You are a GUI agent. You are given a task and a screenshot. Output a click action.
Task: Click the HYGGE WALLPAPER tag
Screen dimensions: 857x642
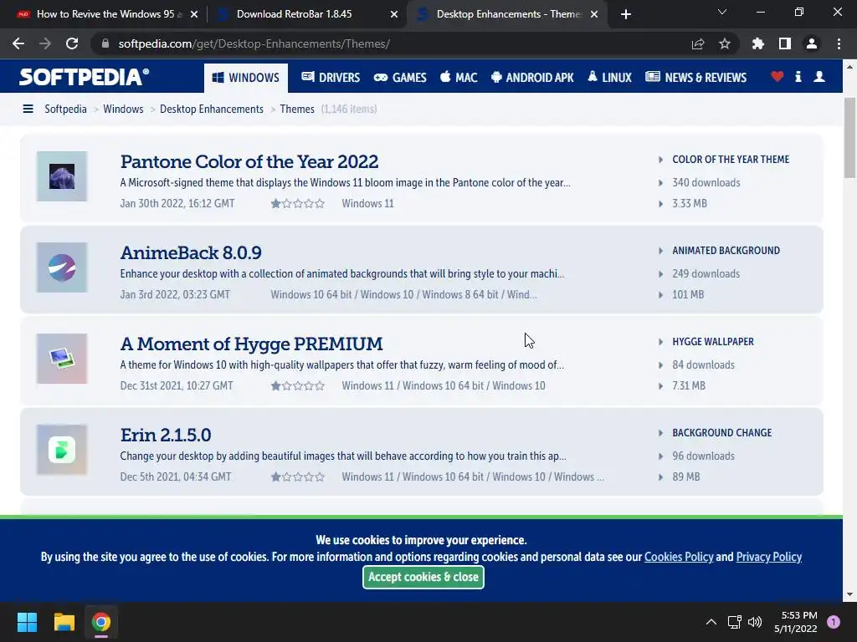pyautogui.click(x=713, y=342)
